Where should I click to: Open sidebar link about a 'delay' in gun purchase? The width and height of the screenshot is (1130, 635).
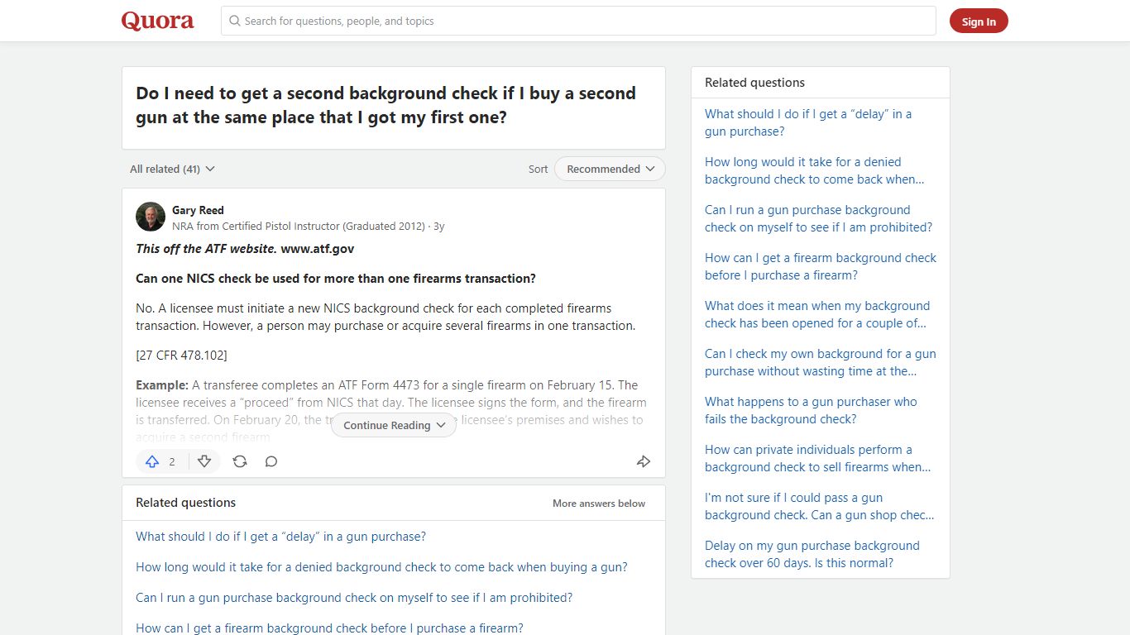coord(808,122)
